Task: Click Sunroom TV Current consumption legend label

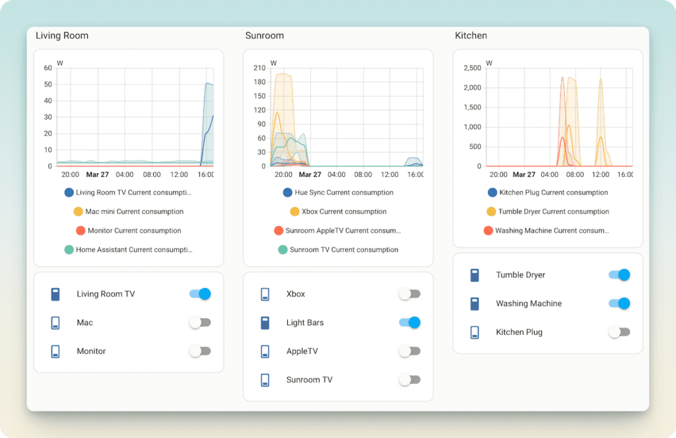Action: (344, 250)
